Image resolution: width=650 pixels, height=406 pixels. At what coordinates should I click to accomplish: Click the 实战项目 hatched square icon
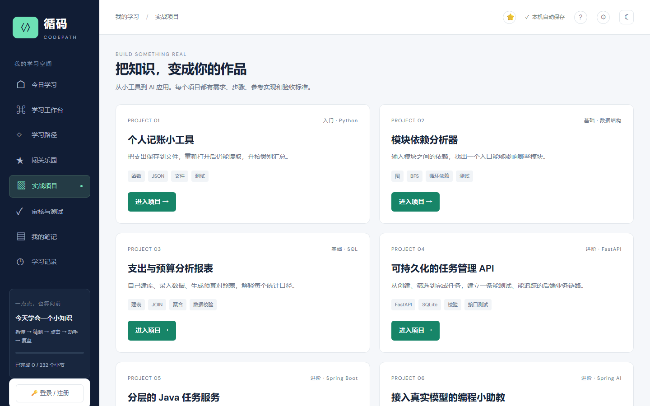(x=21, y=185)
